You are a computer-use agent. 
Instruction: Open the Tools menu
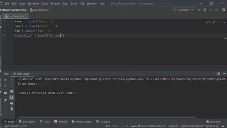74,4
